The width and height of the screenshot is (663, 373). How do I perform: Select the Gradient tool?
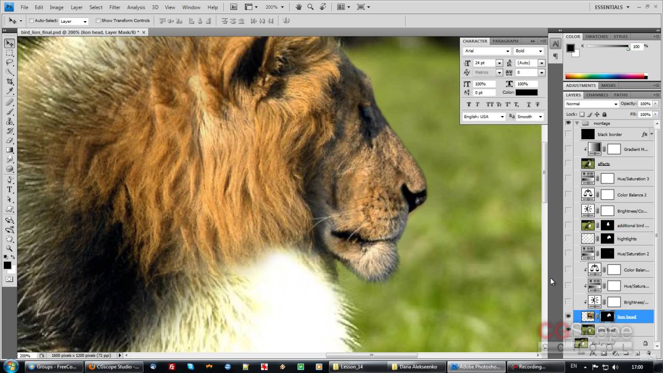[x=10, y=150]
